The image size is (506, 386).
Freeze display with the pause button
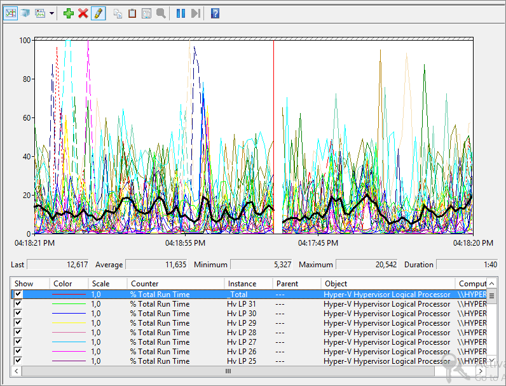[x=181, y=13]
